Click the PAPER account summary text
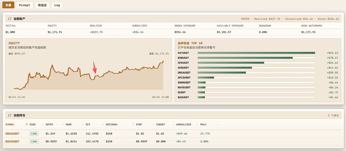Image resolution: width=346 pixels, height=151 pixels. (290, 19)
